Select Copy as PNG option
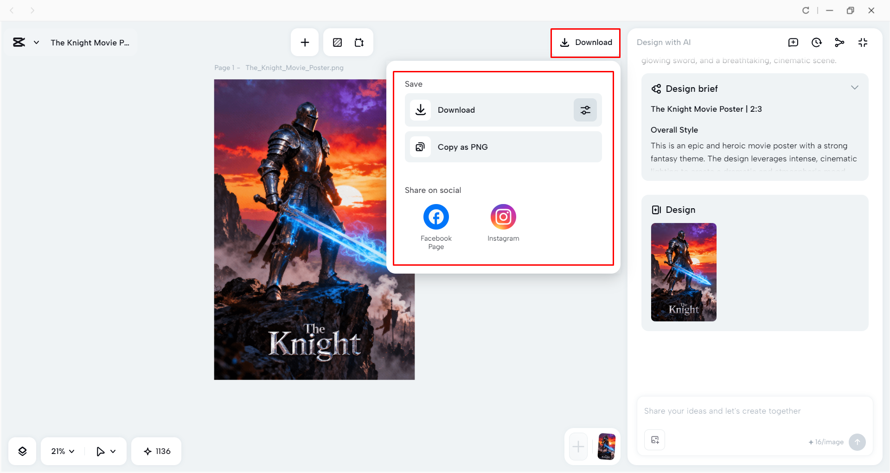890x473 pixels. pos(503,147)
